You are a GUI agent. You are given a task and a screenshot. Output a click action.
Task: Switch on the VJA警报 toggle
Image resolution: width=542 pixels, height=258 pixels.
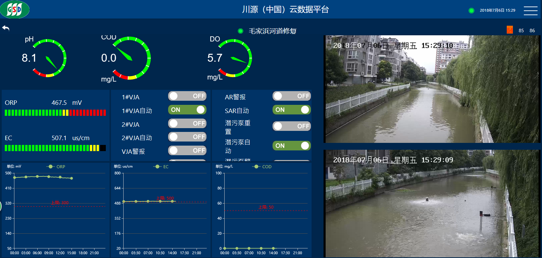tap(187, 150)
